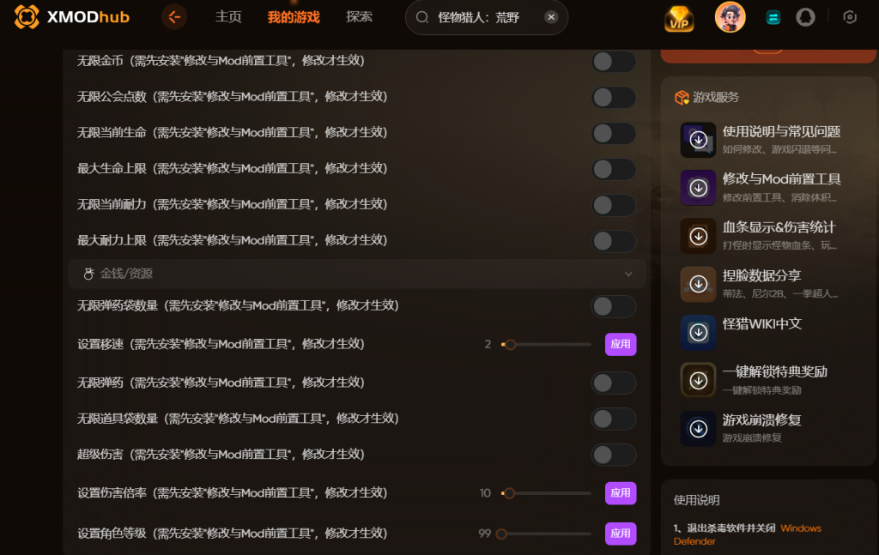Turn on 无限道具袋数量 switch
The width and height of the screenshot is (879, 555).
[613, 419]
